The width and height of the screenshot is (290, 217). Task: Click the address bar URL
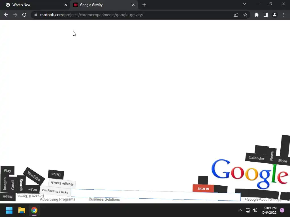(91, 15)
